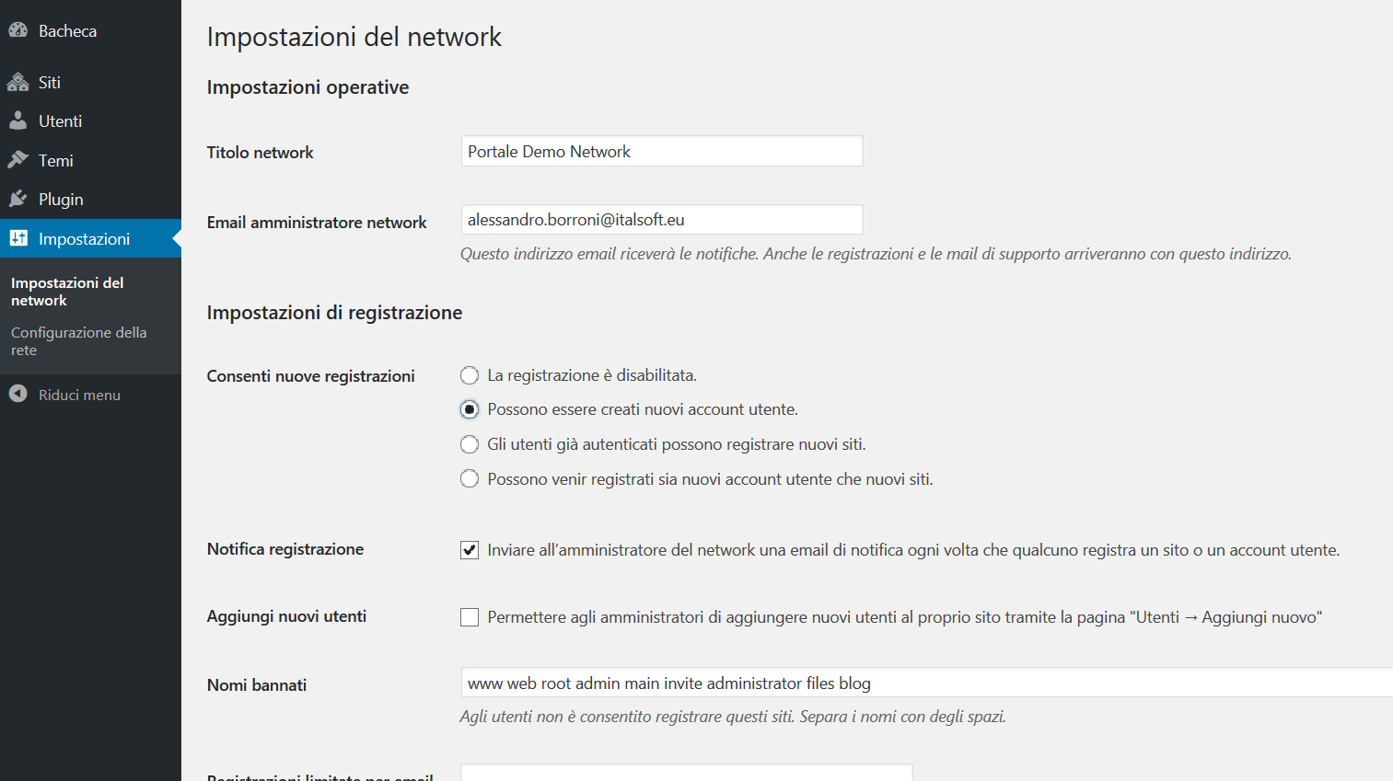The width and height of the screenshot is (1393, 781).
Task: Click the Riduci menu text link
Action: coord(79,395)
